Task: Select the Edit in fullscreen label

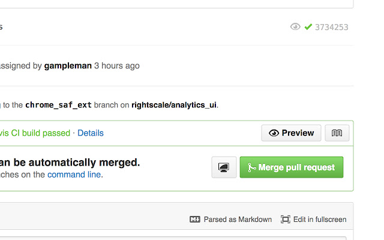Action: tap(320, 220)
